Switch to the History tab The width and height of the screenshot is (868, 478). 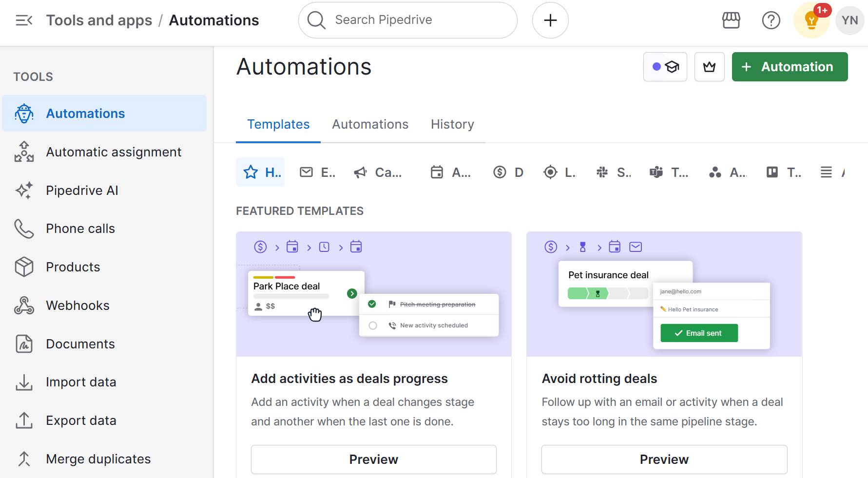coord(452,125)
